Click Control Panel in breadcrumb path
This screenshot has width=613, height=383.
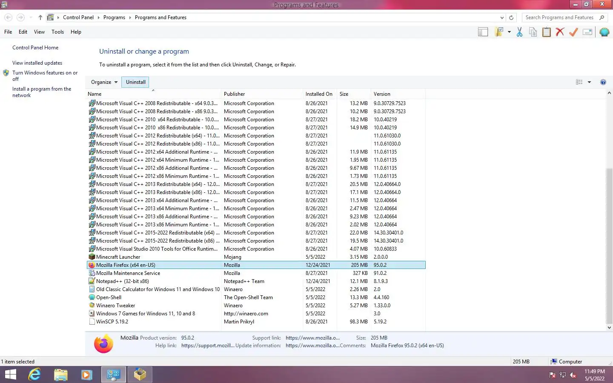tap(78, 17)
